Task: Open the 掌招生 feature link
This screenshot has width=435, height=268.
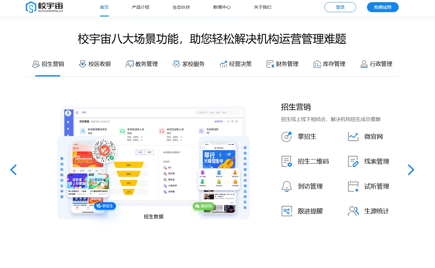Action: click(307, 136)
